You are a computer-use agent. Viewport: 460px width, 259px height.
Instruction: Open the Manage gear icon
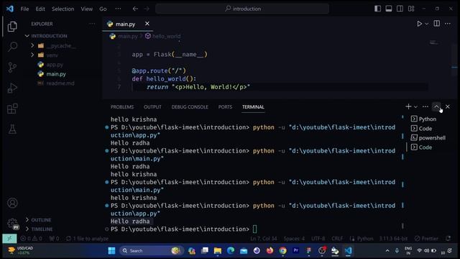pyautogui.click(x=12, y=224)
